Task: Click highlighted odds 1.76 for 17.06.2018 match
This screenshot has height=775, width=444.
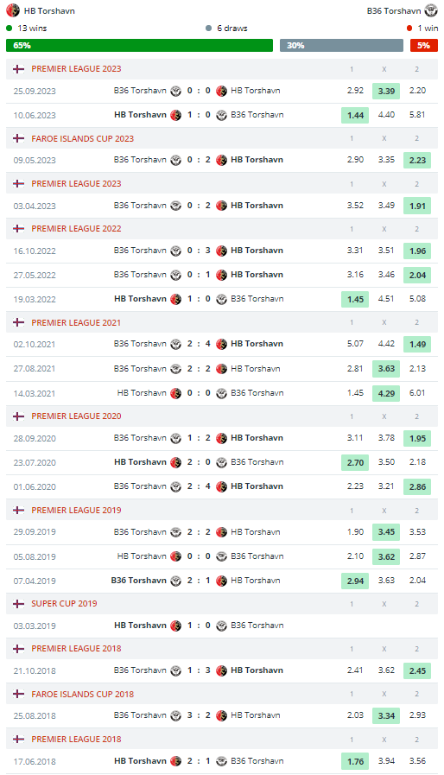Action: click(x=355, y=761)
